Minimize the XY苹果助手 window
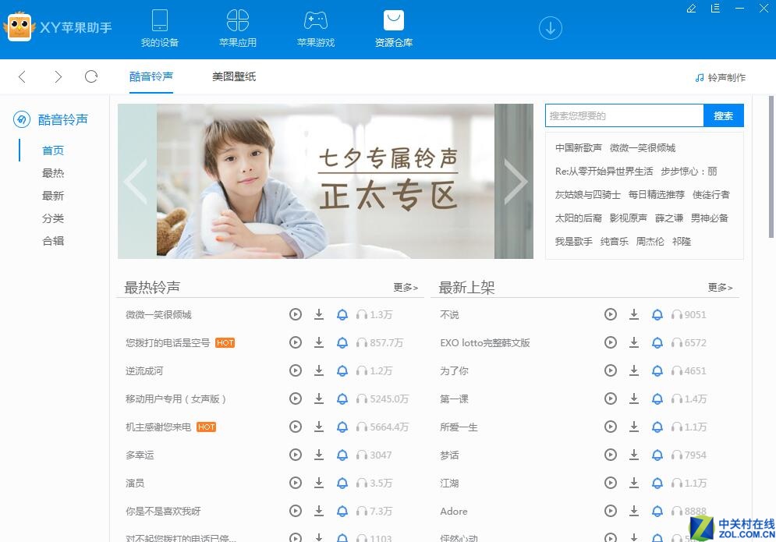The width and height of the screenshot is (776, 542). pyautogui.click(x=739, y=9)
